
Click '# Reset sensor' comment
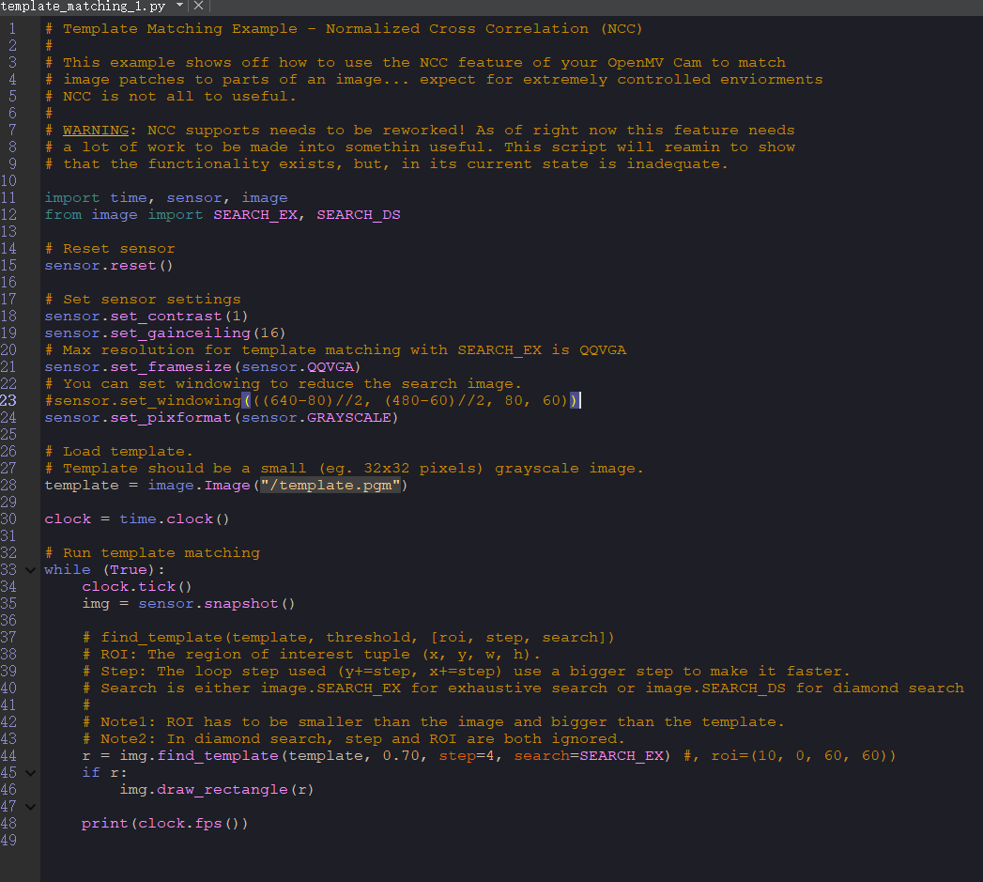tap(110, 249)
